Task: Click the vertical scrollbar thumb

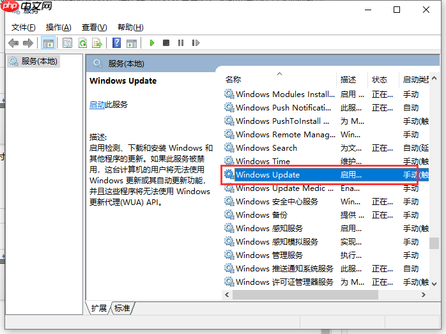Action: tap(434, 243)
